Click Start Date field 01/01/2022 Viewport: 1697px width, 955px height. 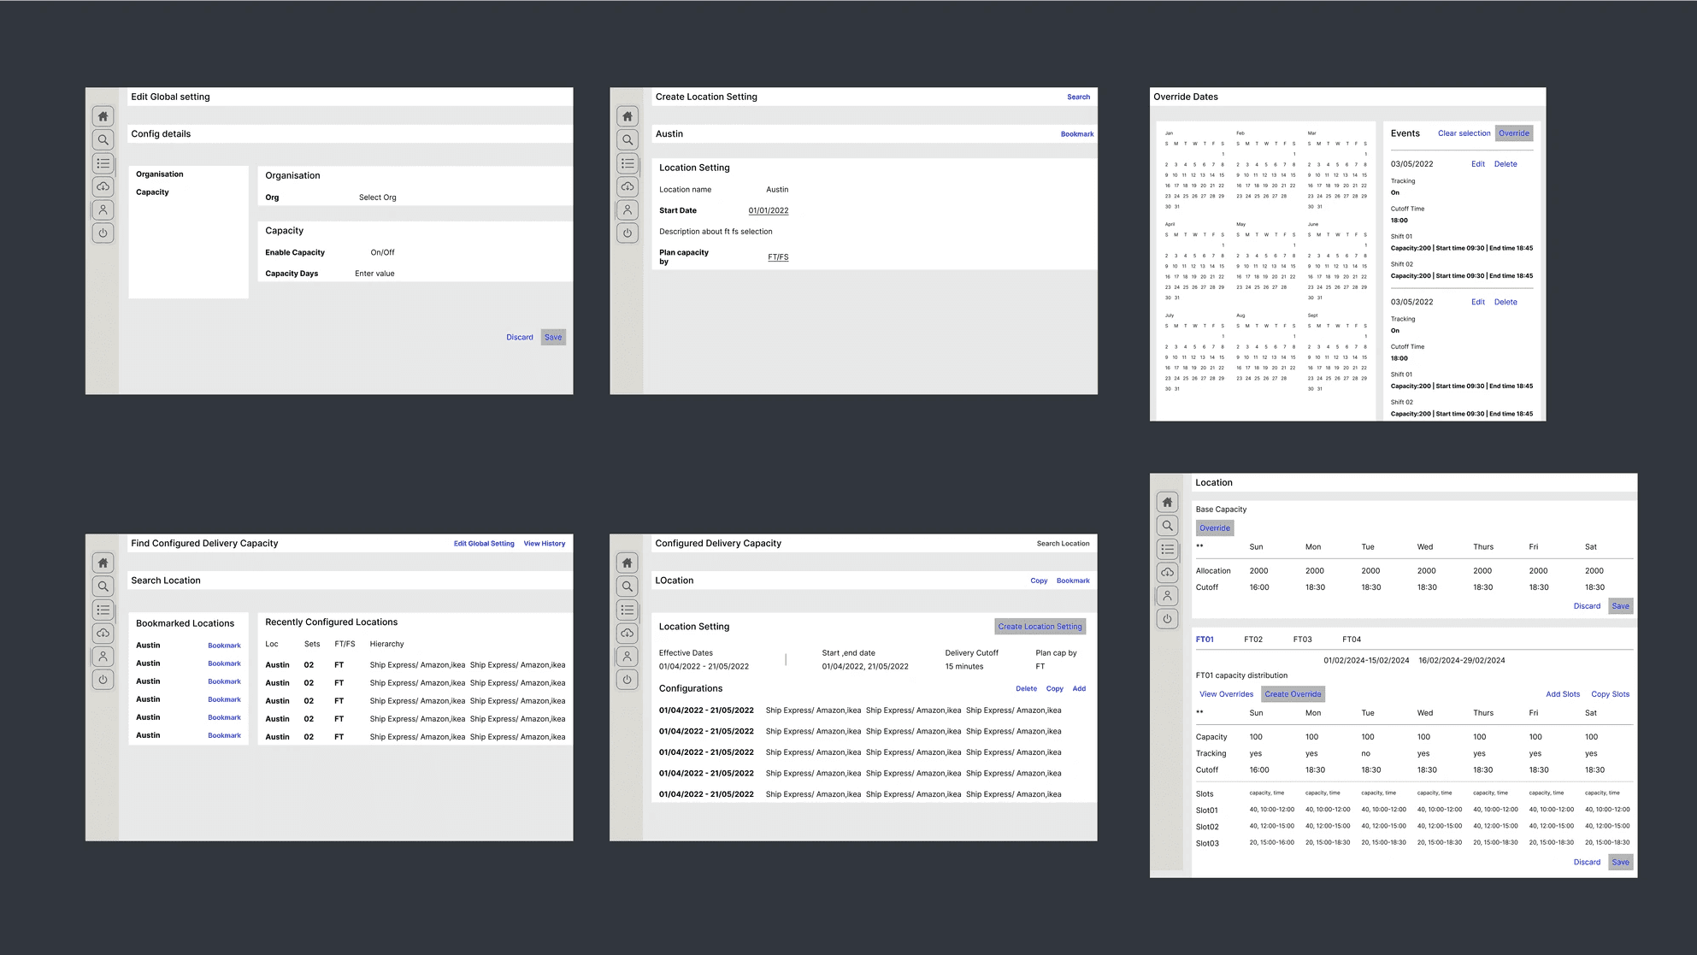click(769, 211)
